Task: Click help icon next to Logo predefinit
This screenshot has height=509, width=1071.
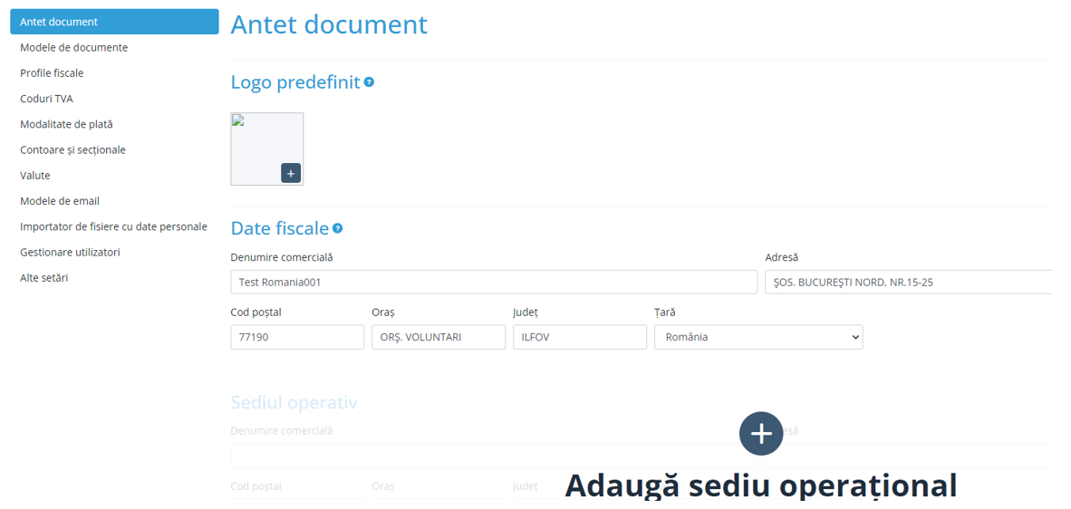Action: pyautogui.click(x=369, y=82)
